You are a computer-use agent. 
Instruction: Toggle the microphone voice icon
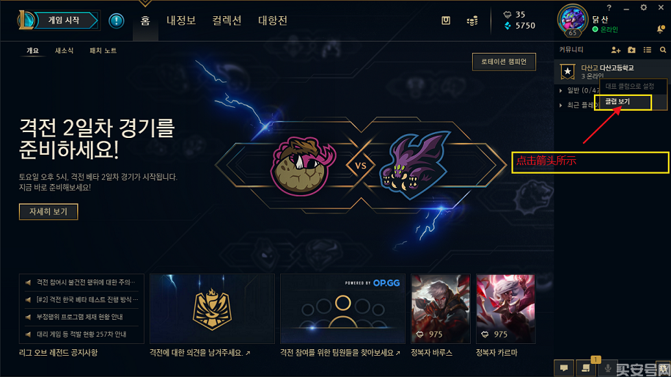click(608, 368)
